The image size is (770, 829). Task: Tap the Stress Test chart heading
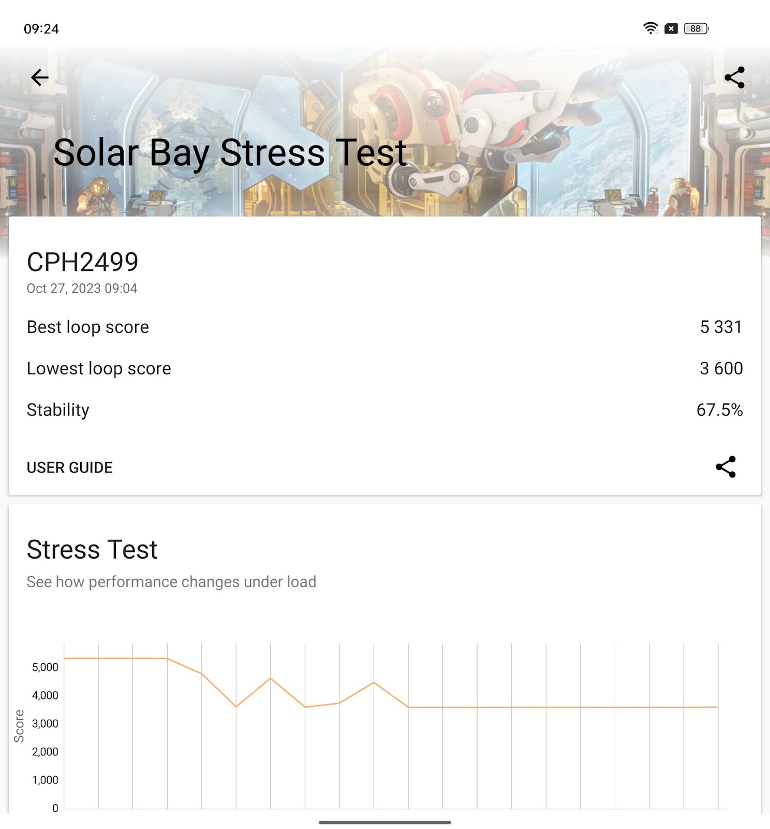click(92, 549)
